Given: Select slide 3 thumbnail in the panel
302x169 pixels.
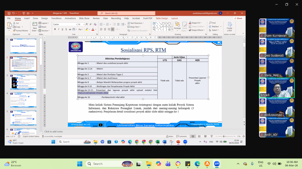Looking at the screenshot, I should click(x=23, y=81).
